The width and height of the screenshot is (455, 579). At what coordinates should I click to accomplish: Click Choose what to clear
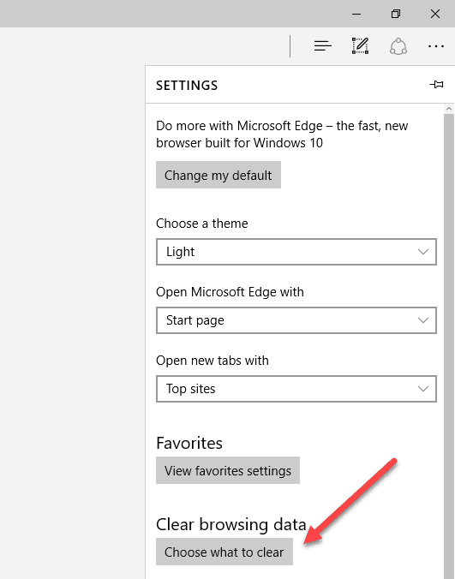pos(225,552)
